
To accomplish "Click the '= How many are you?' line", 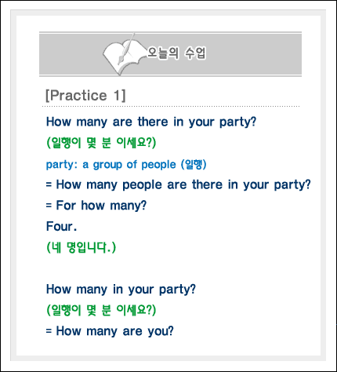I will 110,331.
